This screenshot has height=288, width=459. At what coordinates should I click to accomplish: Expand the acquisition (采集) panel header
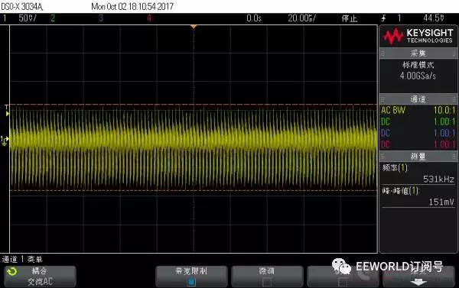(418, 53)
